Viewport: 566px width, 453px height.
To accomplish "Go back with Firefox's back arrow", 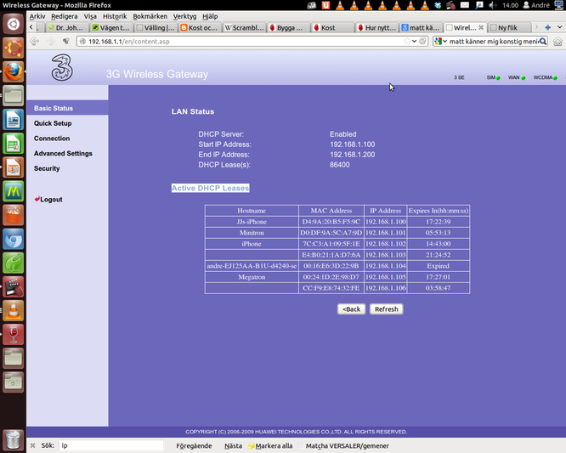I will 34,42.
